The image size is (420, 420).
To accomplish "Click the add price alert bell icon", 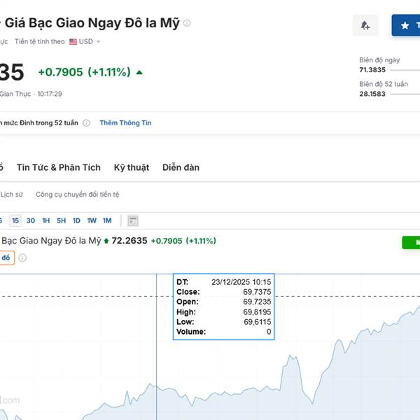I will pos(365,26).
